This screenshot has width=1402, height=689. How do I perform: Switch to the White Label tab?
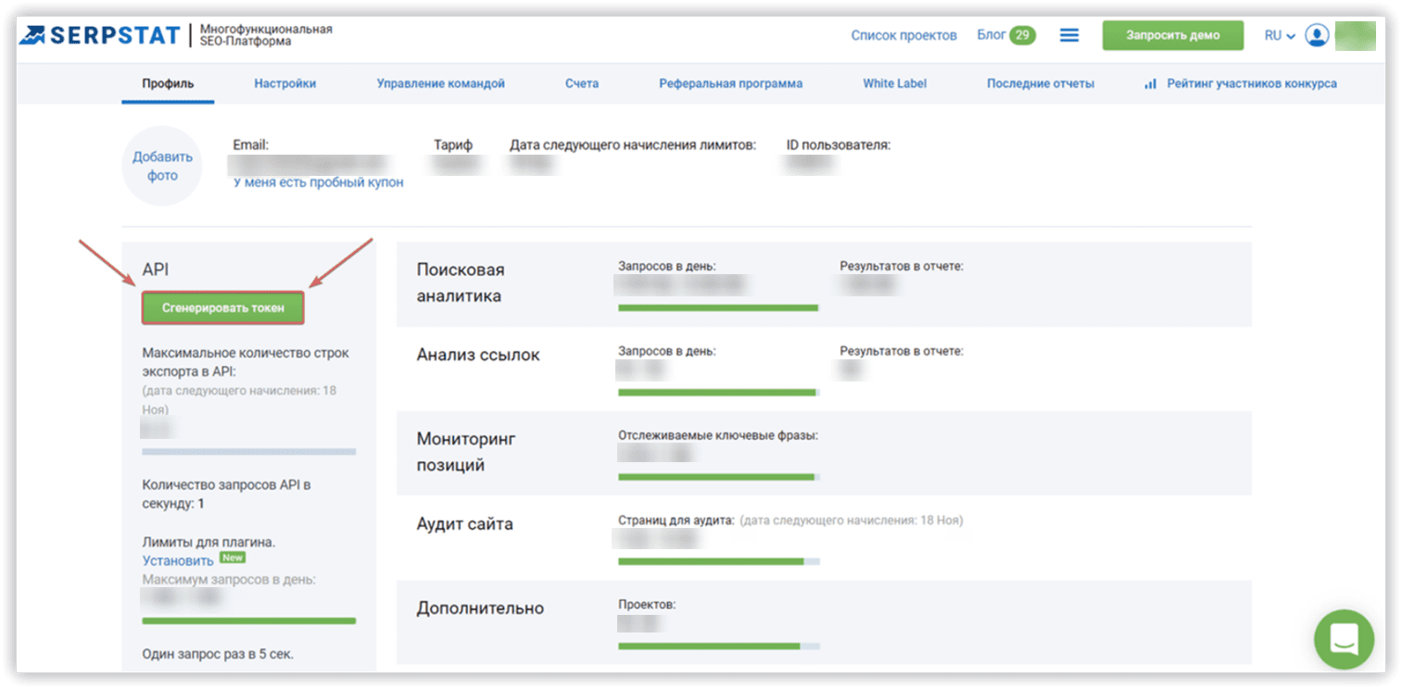click(x=895, y=83)
